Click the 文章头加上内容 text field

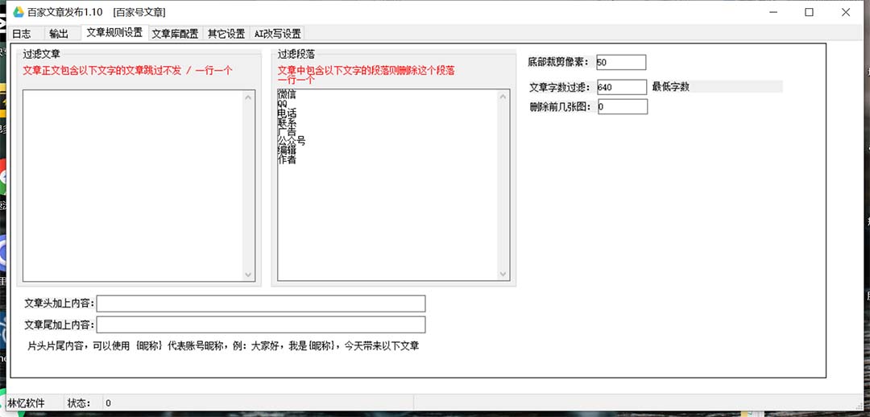(261, 303)
